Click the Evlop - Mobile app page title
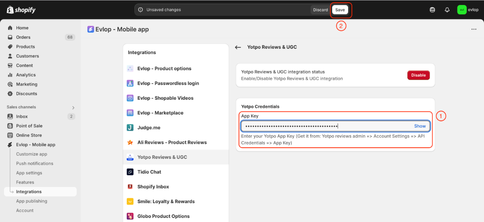Screen dimensions: 484x222 click(x=122, y=30)
